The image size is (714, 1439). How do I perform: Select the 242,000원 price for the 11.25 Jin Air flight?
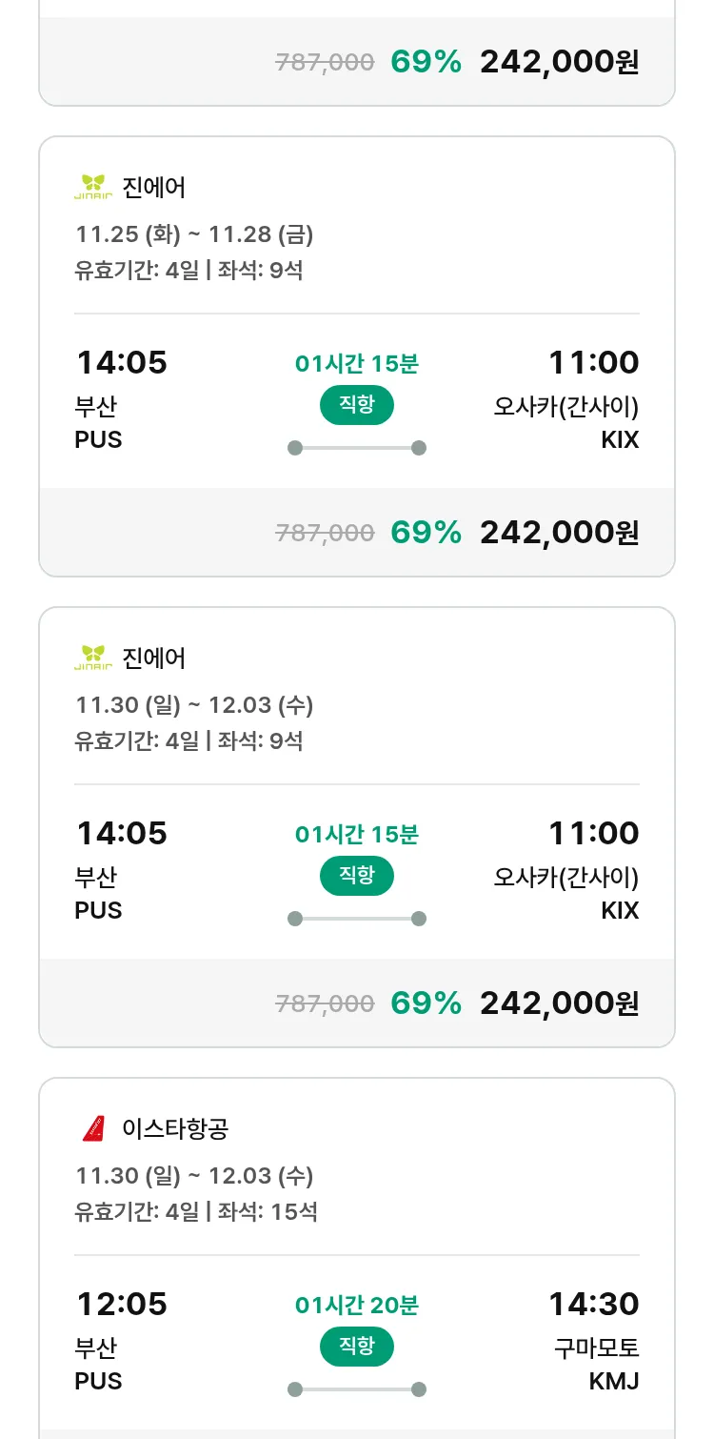(559, 532)
